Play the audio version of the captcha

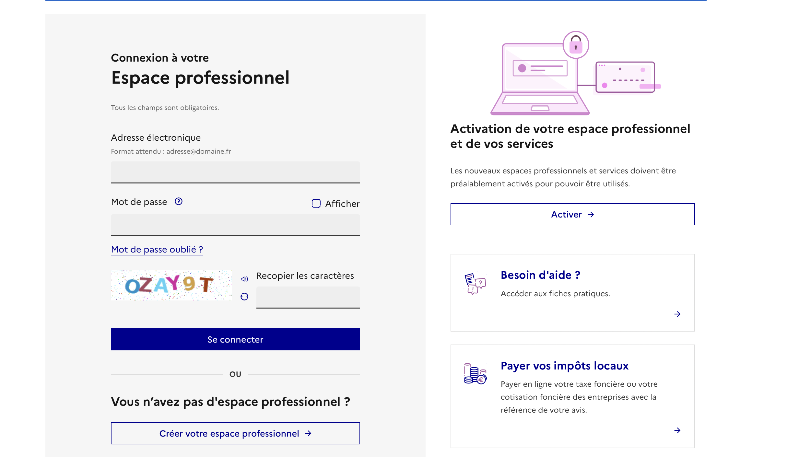point(244,279)
